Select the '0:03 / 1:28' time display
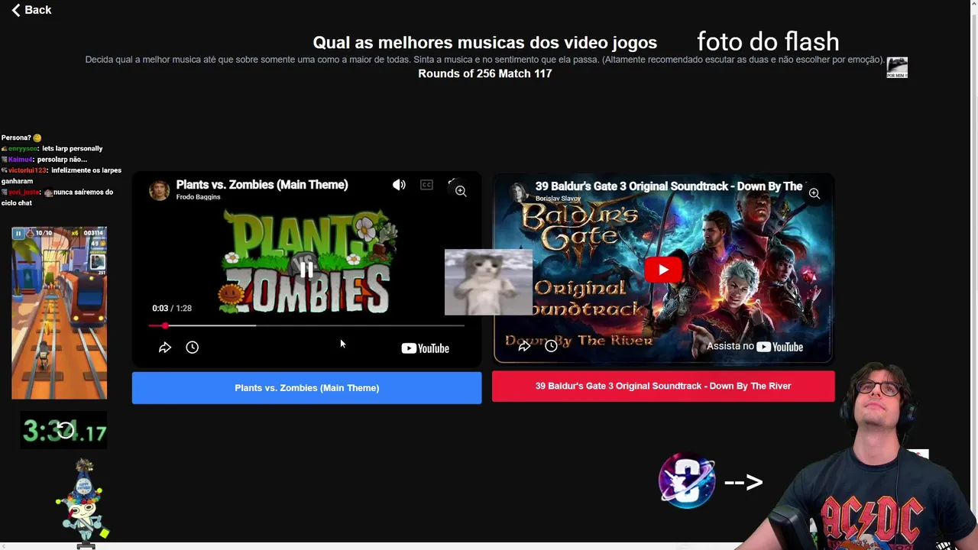 point(172,308)
